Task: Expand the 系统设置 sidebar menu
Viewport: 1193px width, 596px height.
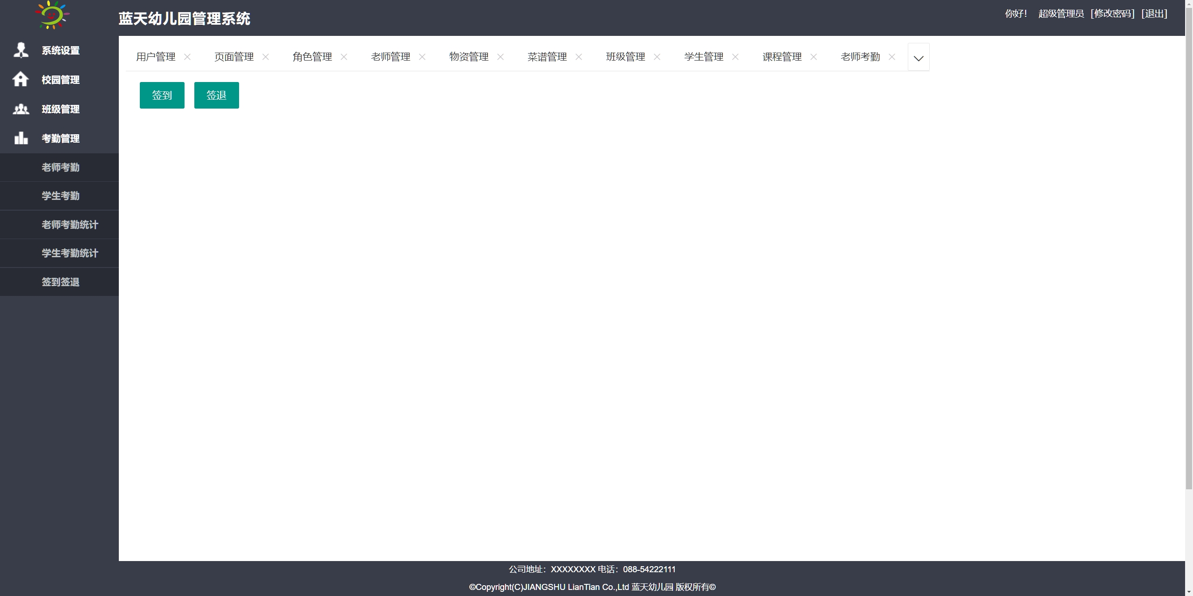Action: (x=60, y=50)
